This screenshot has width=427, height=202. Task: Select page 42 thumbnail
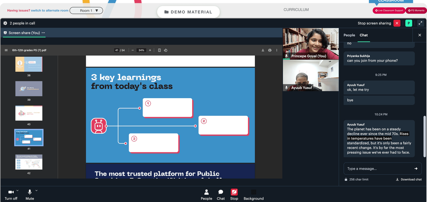click(29, 162)
